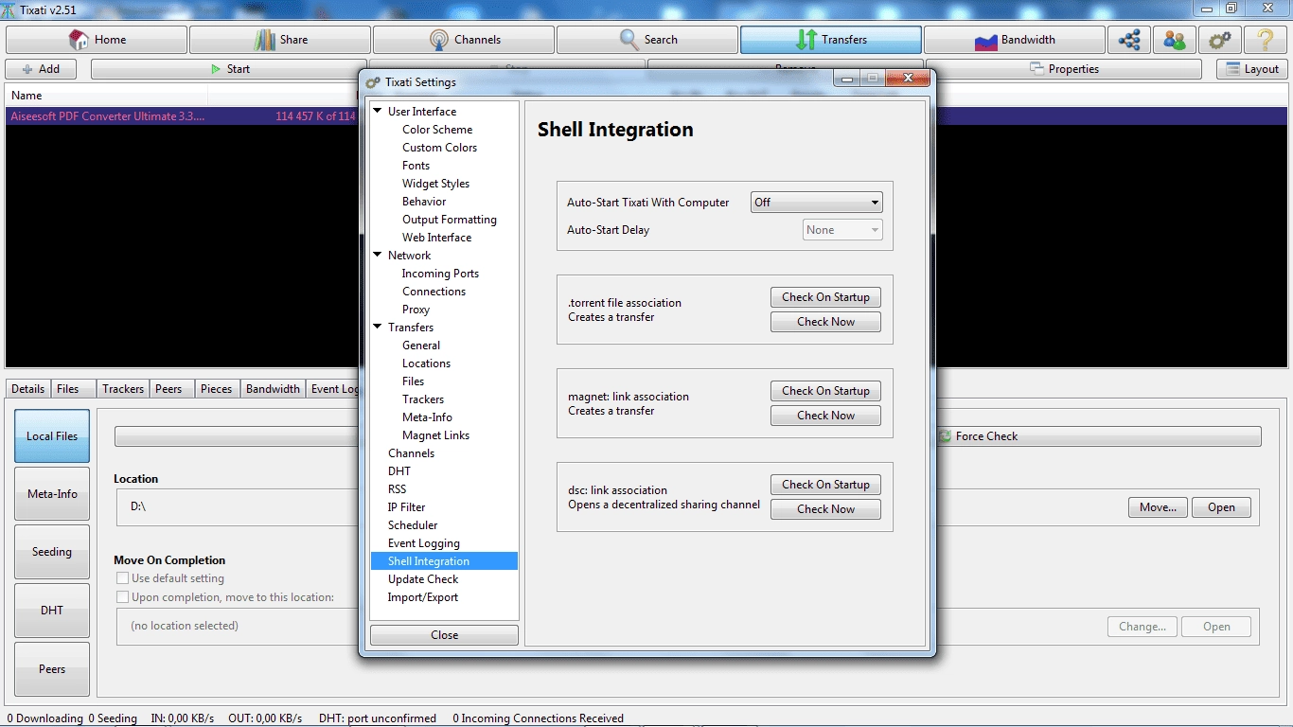1293x727 pixels.
Task: Click Check Now for magnet link association
Action: point(825,416)
